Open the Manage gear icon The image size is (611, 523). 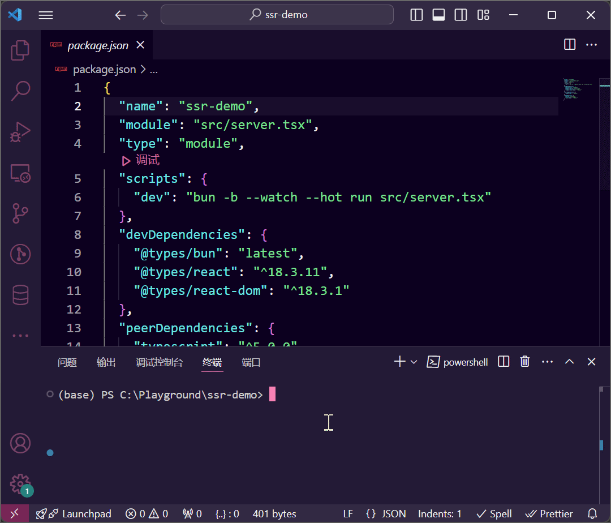20,485
